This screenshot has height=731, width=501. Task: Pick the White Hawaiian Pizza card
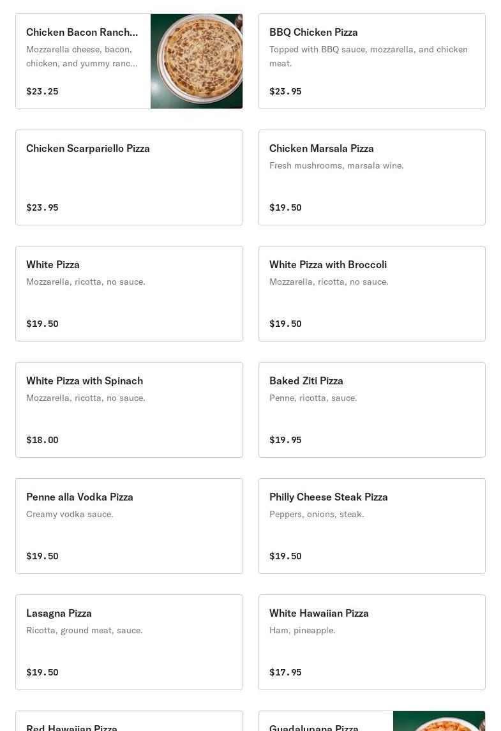point(372,642)
